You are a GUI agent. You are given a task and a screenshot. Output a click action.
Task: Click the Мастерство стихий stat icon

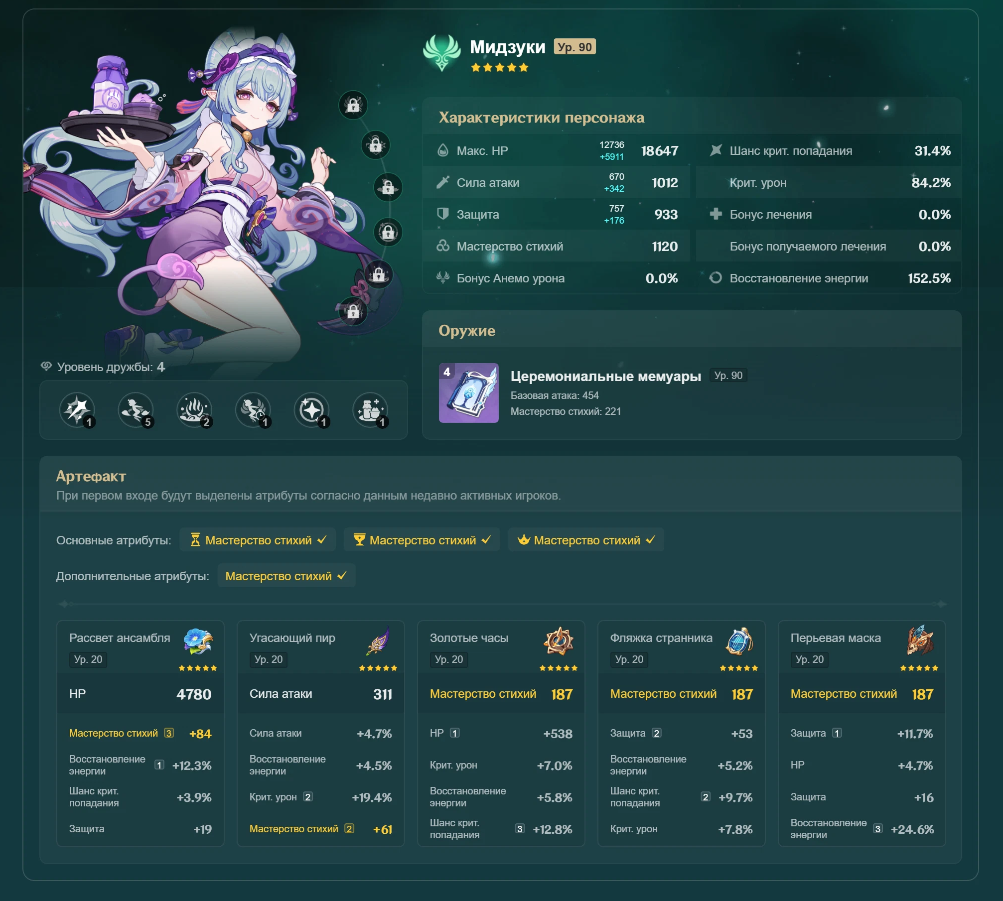click(x=442, y=246)
